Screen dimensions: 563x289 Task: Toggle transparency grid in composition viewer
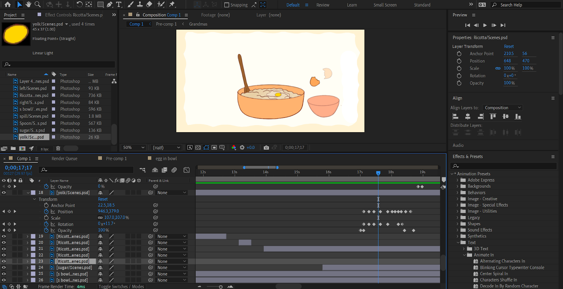[x=198, y=148]
